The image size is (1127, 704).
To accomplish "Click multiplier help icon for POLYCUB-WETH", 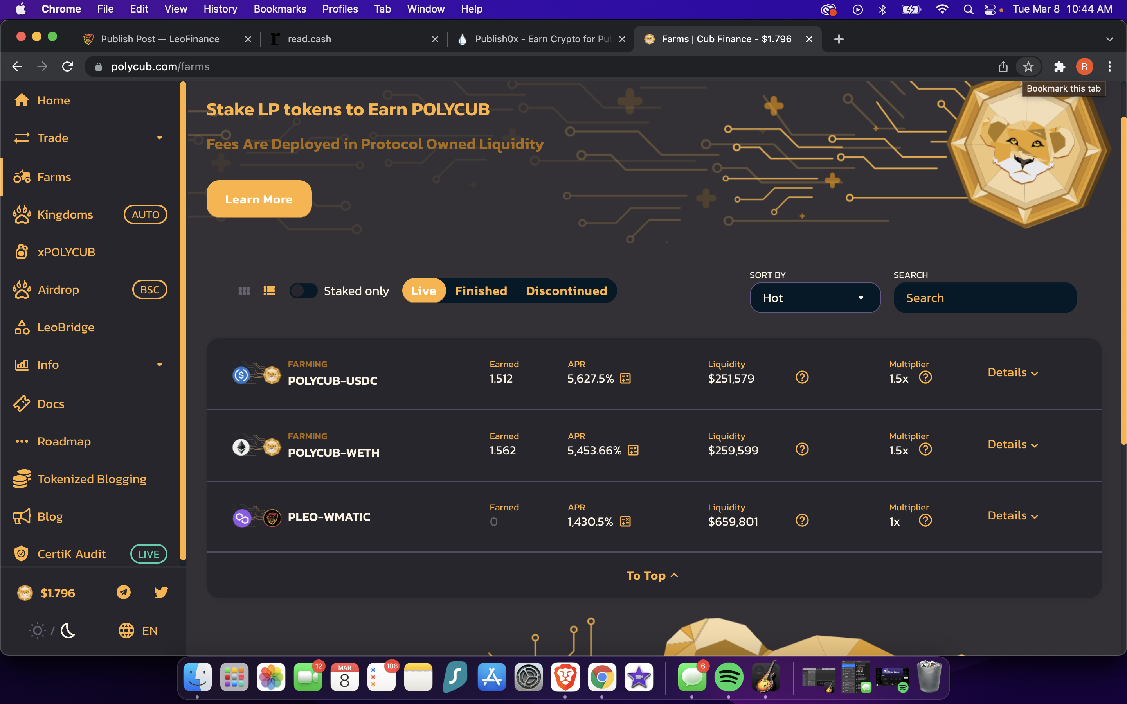I will pyautogui.click(x=925, y=449).
